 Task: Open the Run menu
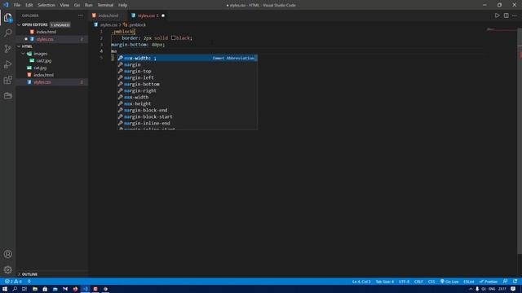(89, 5)
